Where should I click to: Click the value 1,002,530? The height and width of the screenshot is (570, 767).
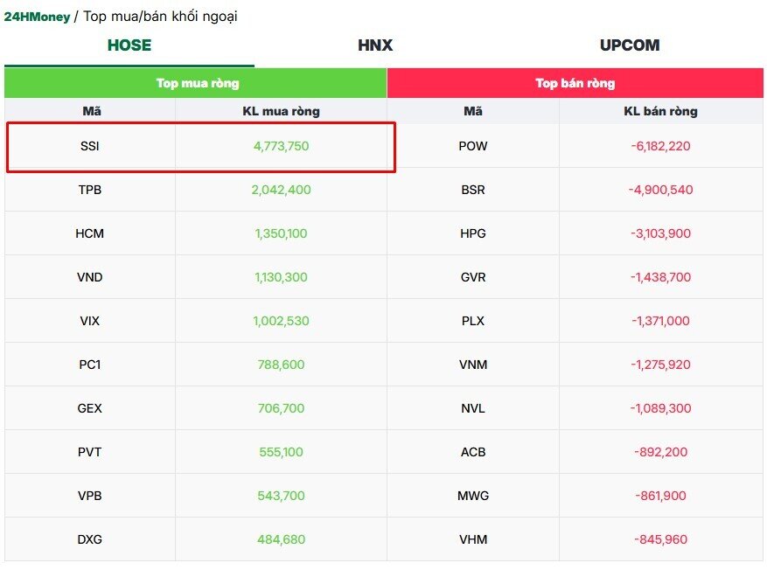pyautogui.click(x=282, y=321)
